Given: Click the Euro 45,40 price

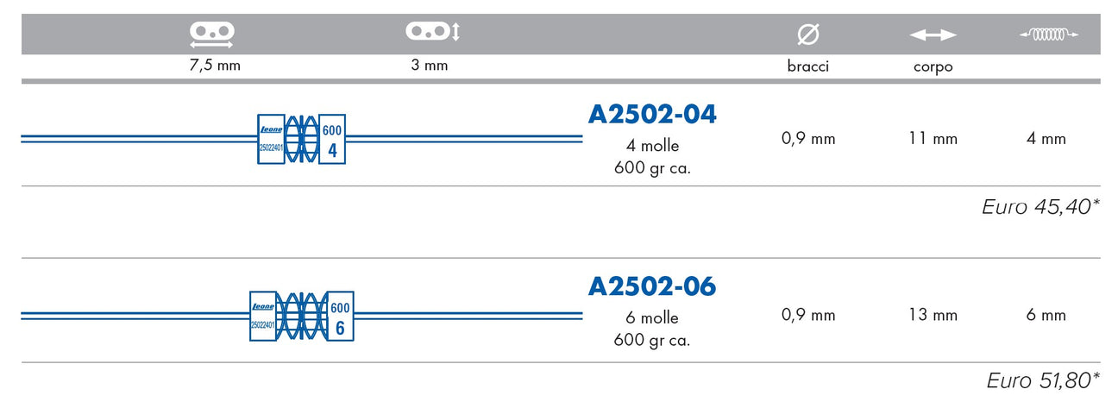Looking at the screenshot, I should [x=1040, y=207].
